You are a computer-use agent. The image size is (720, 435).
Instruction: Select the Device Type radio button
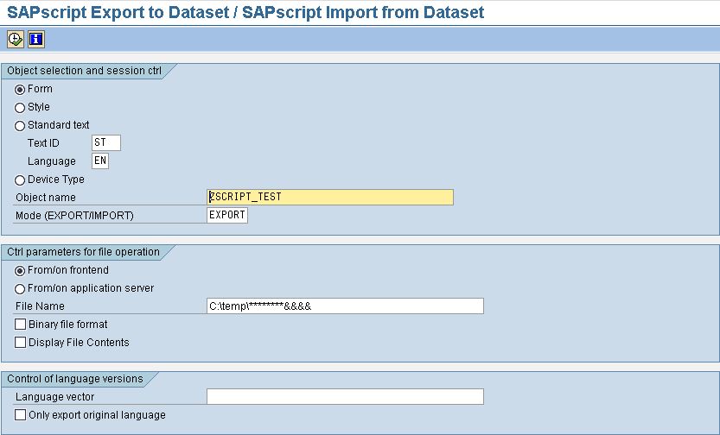[x=20, y=180]
